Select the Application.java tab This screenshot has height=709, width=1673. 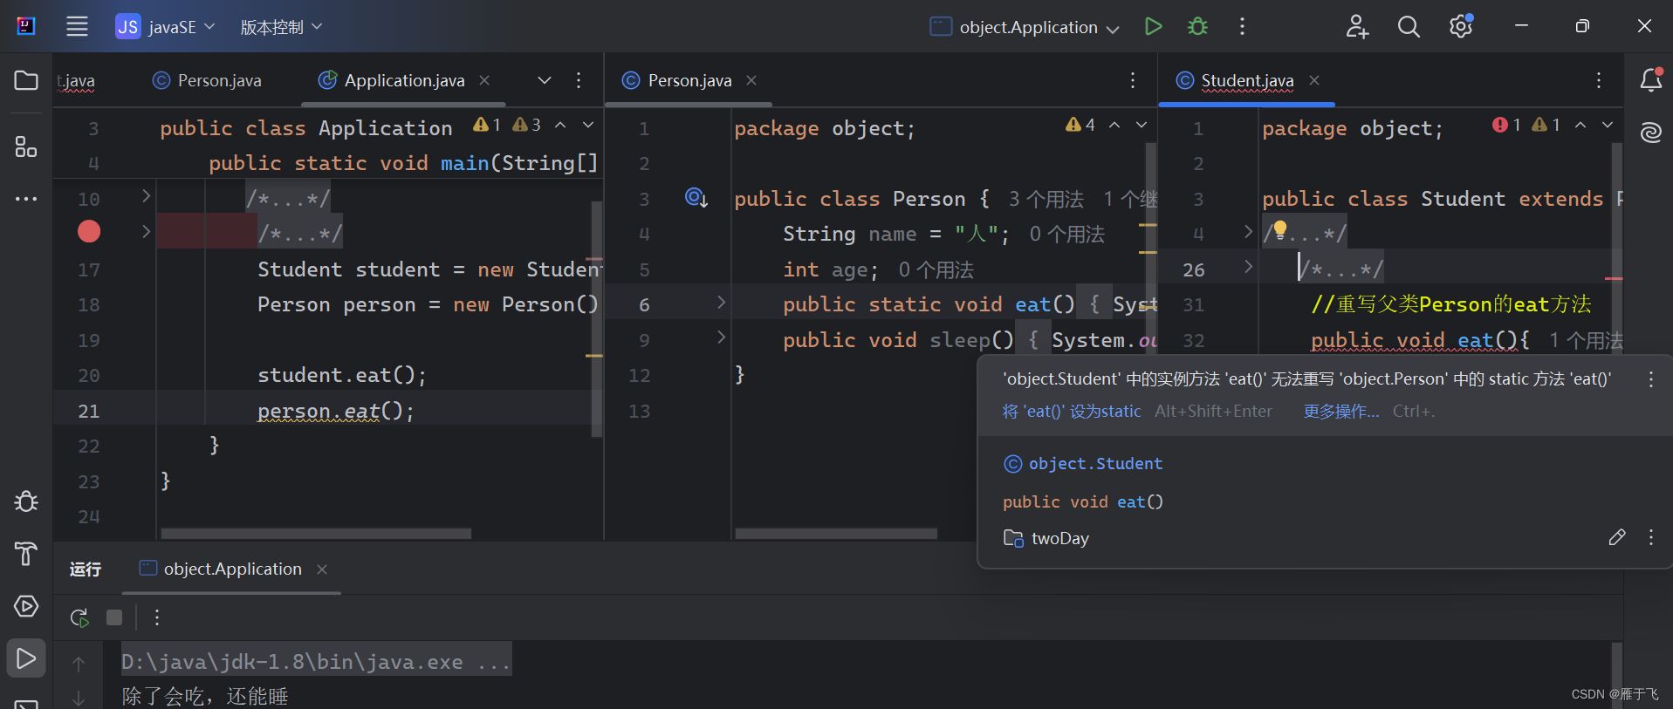393,80
